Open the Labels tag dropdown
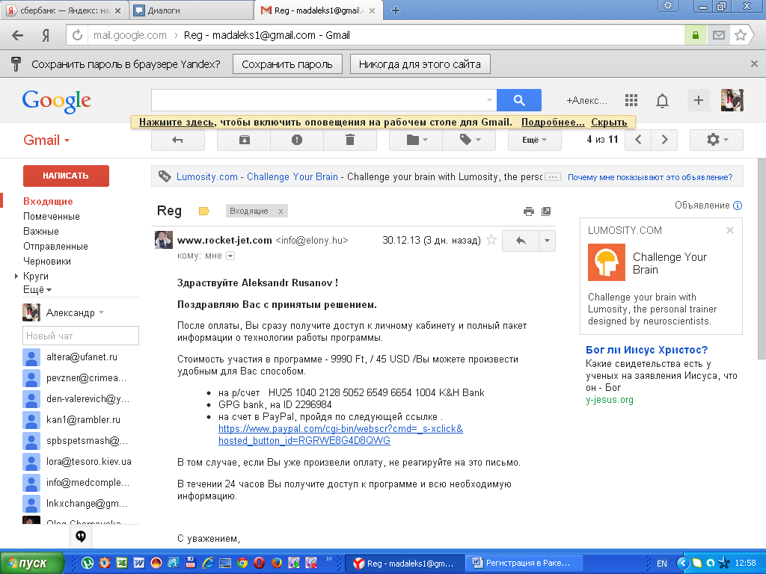766x574 pixels. click(x=470, y=140)
